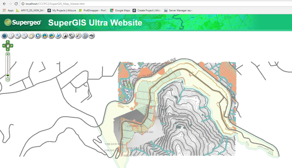
Task: Click the SuperGIS Ultra Website title
Action: click(x=95, y=23)
